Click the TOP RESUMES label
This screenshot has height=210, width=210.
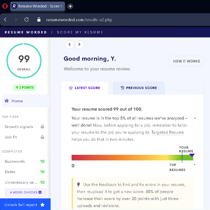coord(177,167)
